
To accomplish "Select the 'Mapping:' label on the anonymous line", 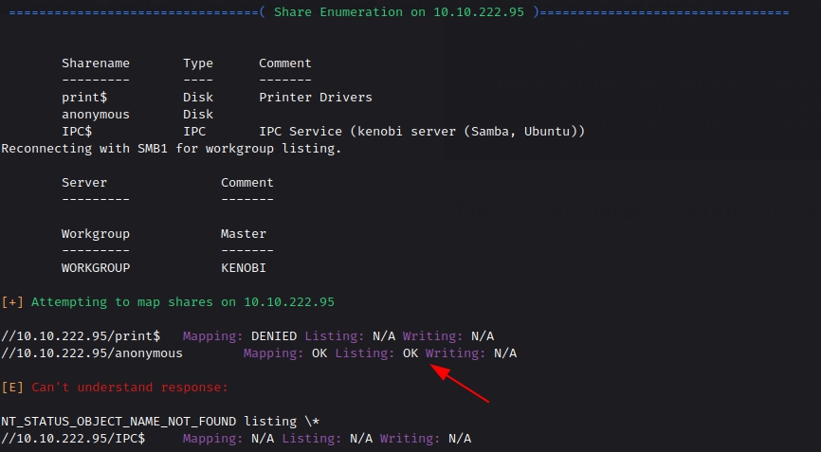I will [x=273, y=353].
